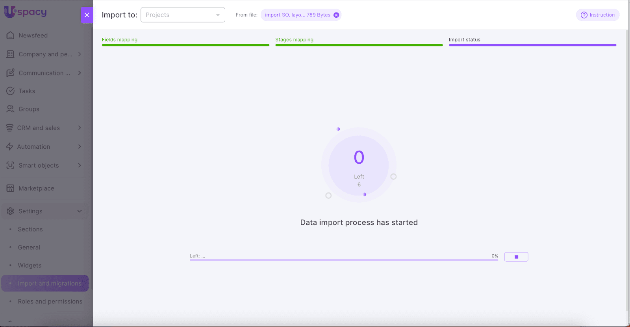Click the Newsfeed home icon
The image size is (630, 327).
click(x=11, y=35)
